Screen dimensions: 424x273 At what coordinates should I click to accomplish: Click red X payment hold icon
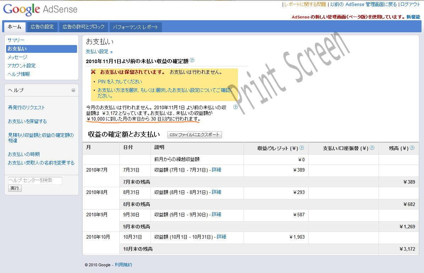[x=93, y=72]
